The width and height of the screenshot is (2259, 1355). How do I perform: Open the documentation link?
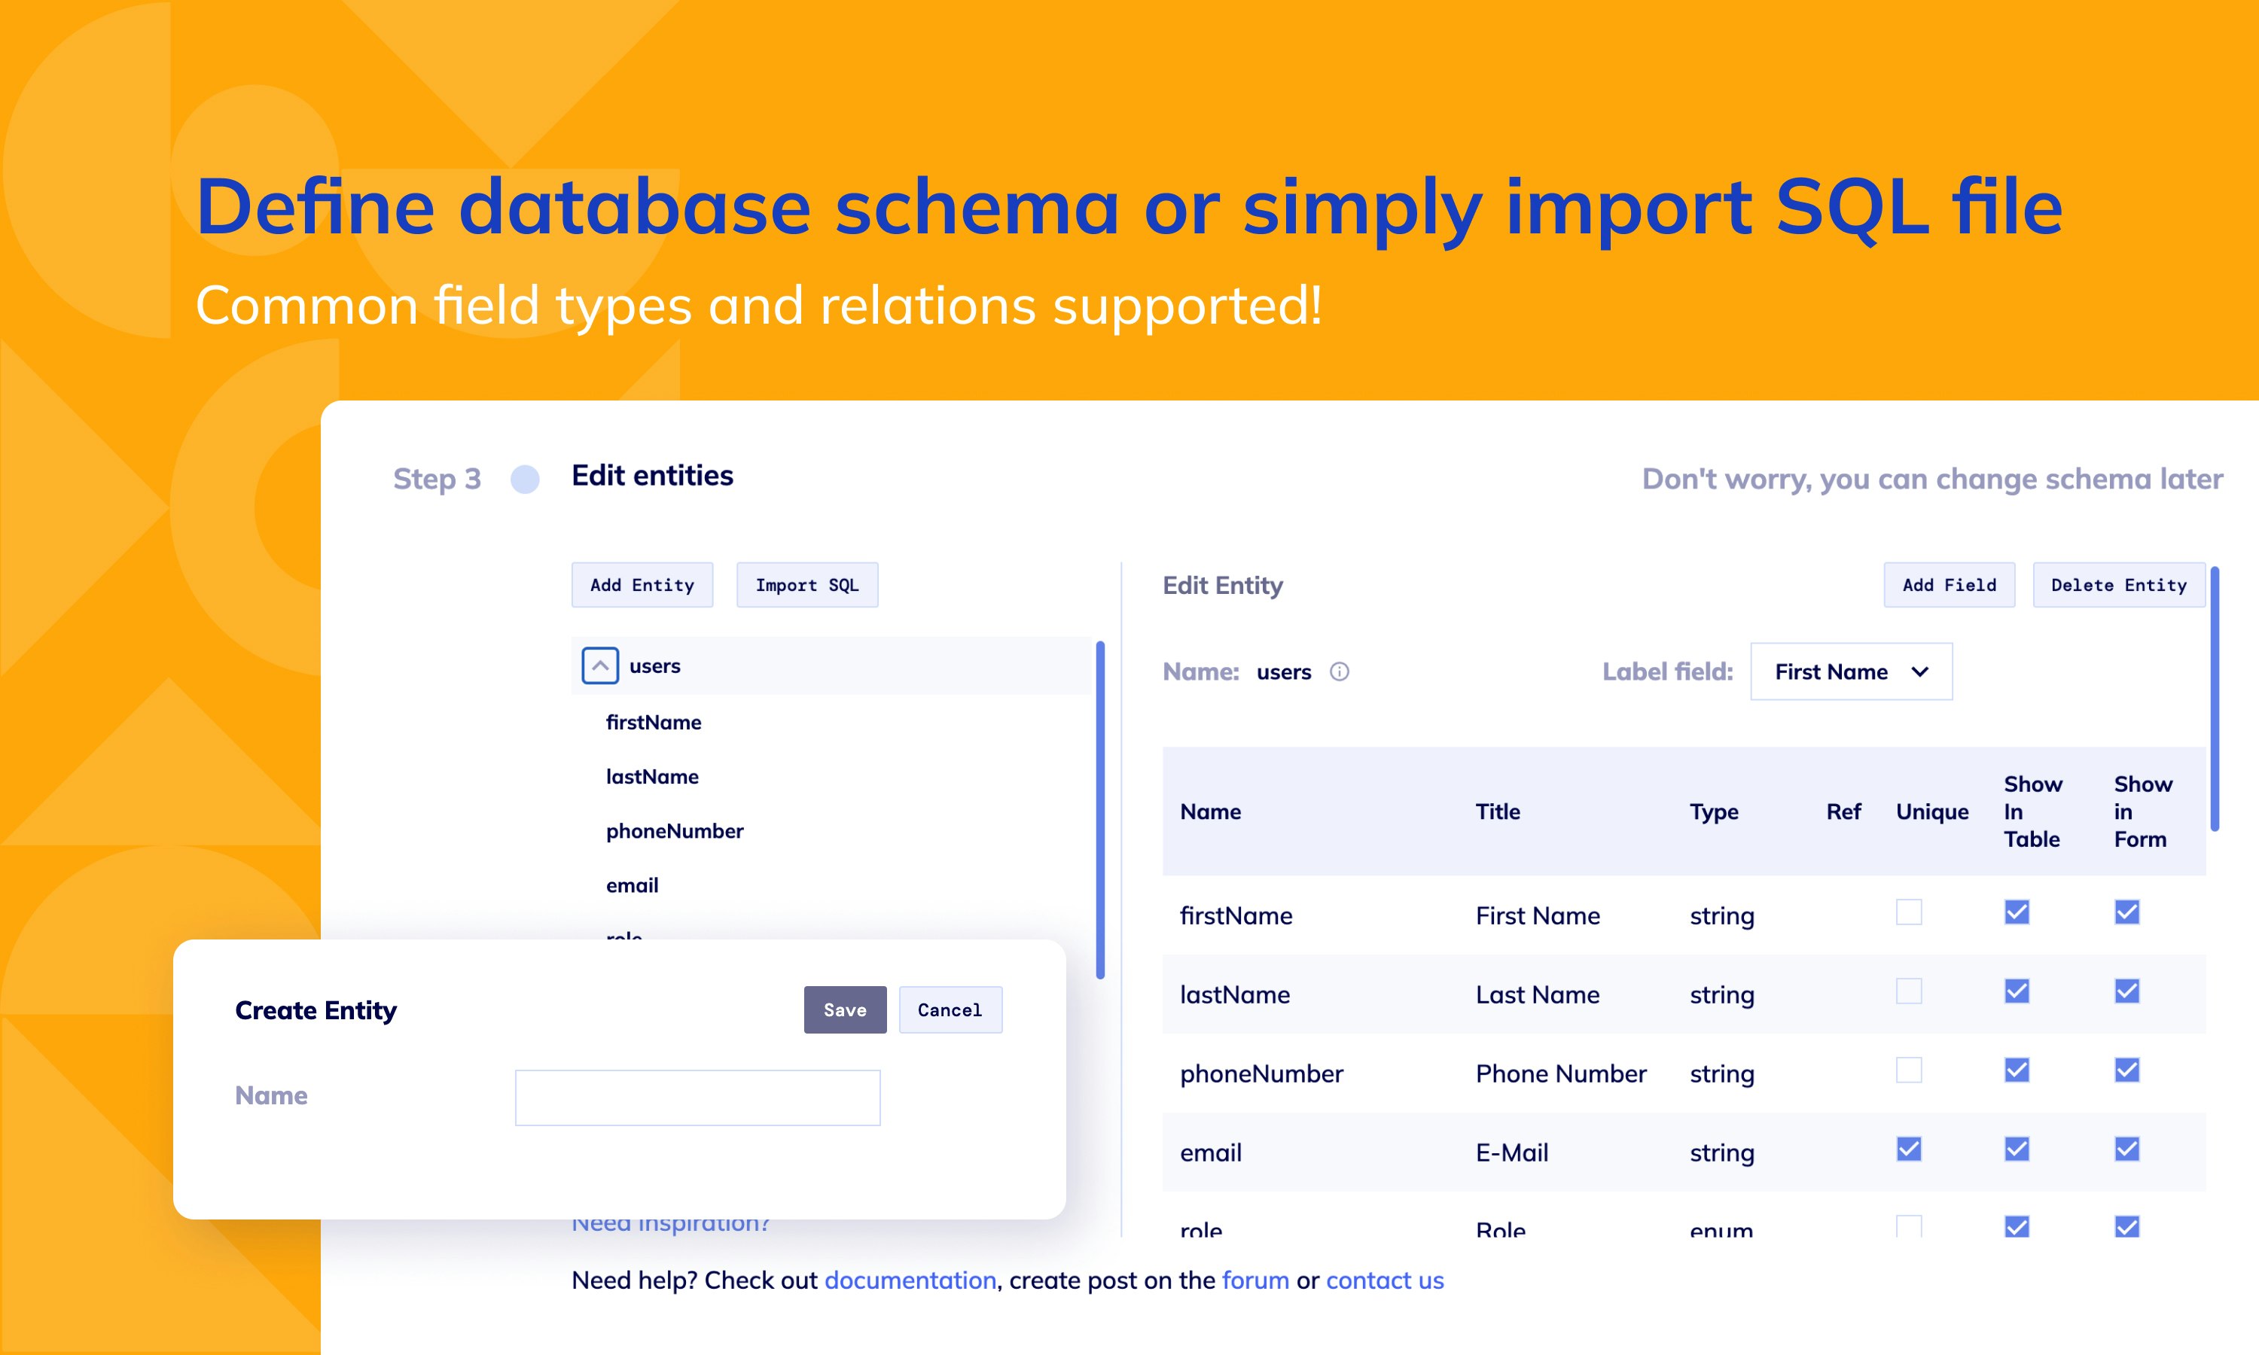tap(910, 1280)
